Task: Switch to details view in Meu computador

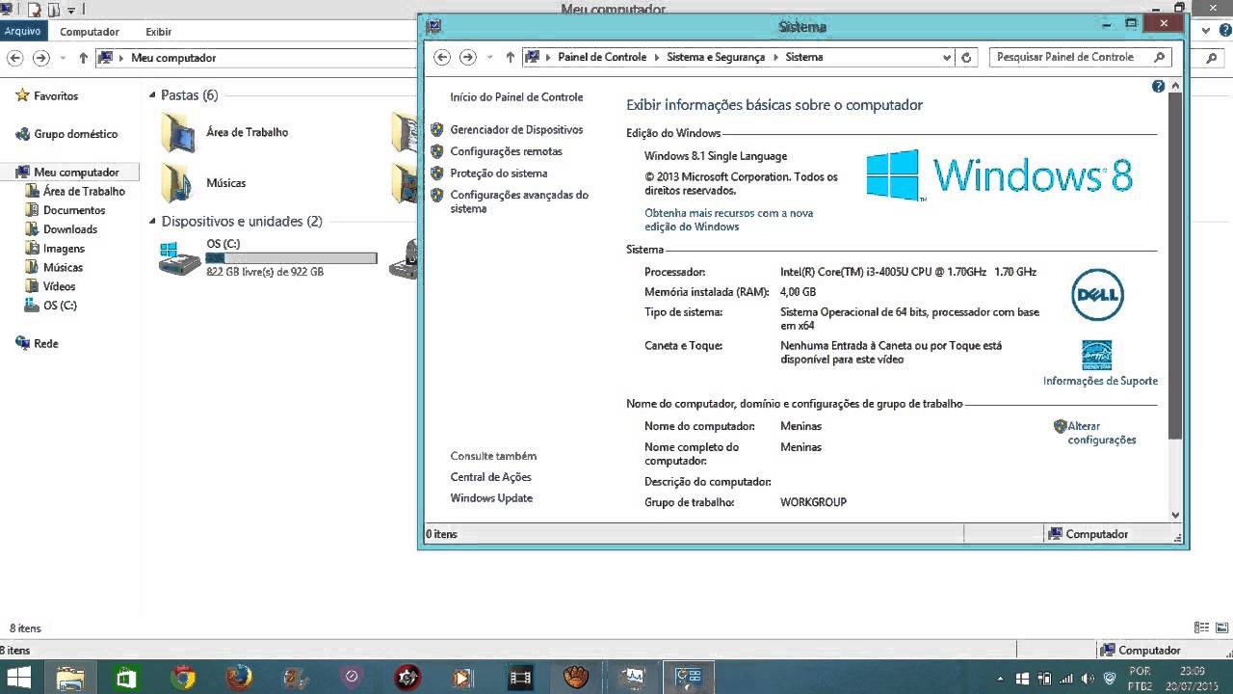Action: click(1200, 627)
